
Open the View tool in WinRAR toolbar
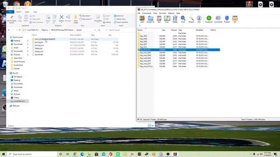point(167,19)
